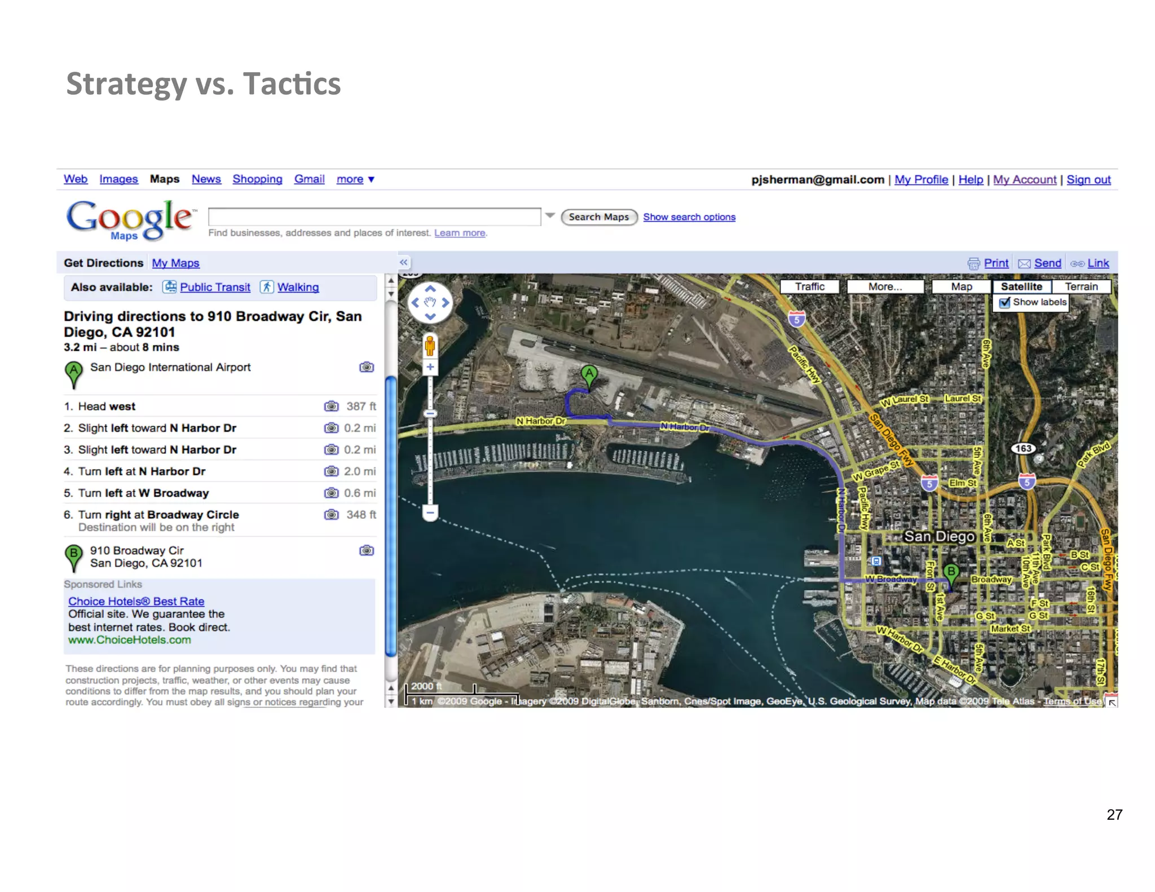The image size is (1155, 892).
Task: Go to Web in the top navigation
Action: click(x=76, y=179)
